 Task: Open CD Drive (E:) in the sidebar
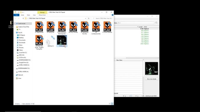(21, 58)
